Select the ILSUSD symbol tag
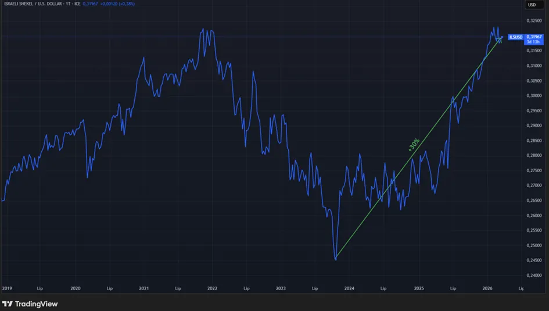The height and width of the screenshot is (311, 549). [x=516, y=37]
